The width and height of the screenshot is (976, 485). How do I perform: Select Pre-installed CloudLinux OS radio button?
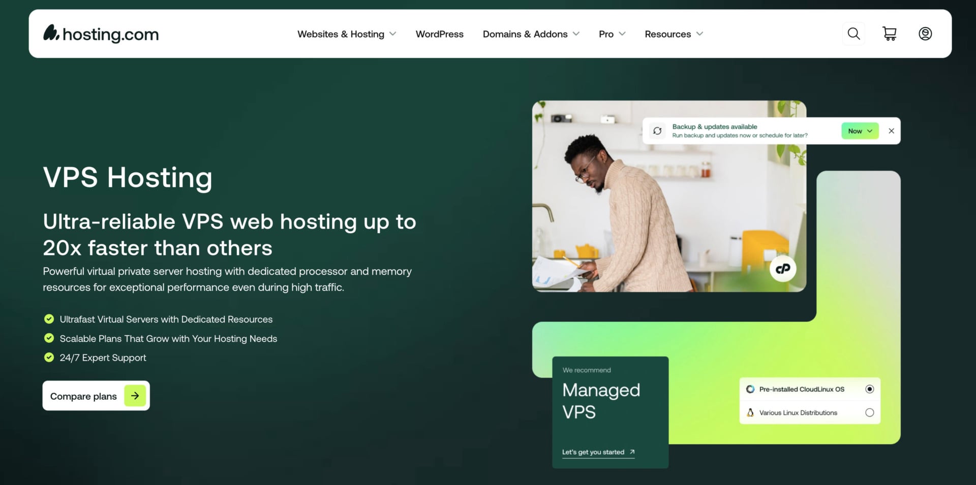click(870, 389)
